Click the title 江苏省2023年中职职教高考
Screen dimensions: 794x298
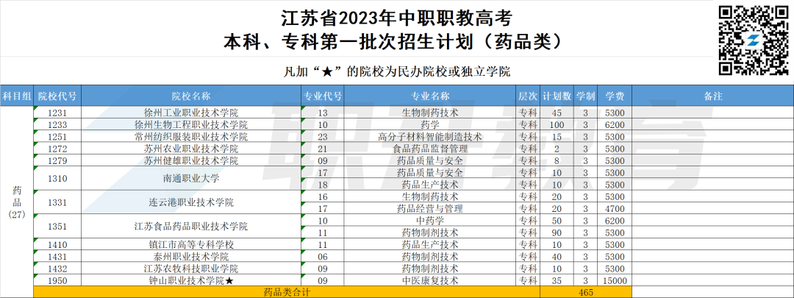click(x=396, y=18)
